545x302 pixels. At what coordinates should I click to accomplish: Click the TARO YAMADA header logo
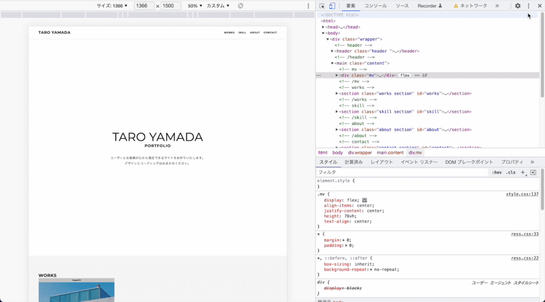coord(54,32)
